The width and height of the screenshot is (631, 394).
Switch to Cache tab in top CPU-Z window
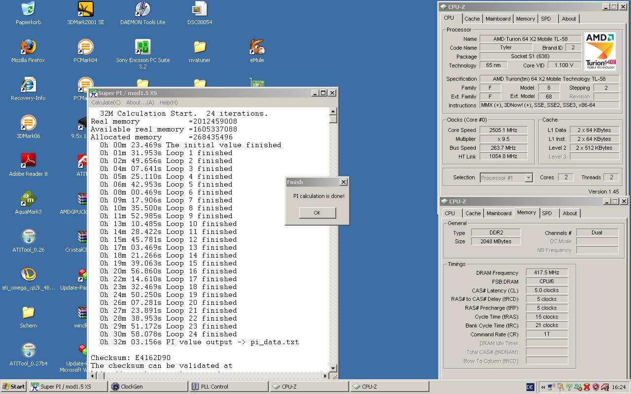472,19
